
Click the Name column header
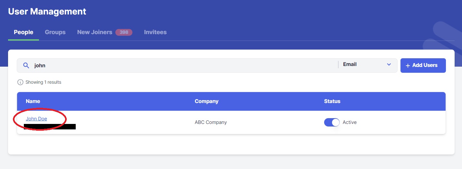click(x=33, y=101)
